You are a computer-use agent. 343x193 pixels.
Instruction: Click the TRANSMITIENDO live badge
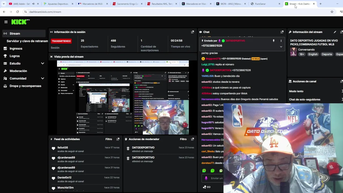[x=61, y=41]
